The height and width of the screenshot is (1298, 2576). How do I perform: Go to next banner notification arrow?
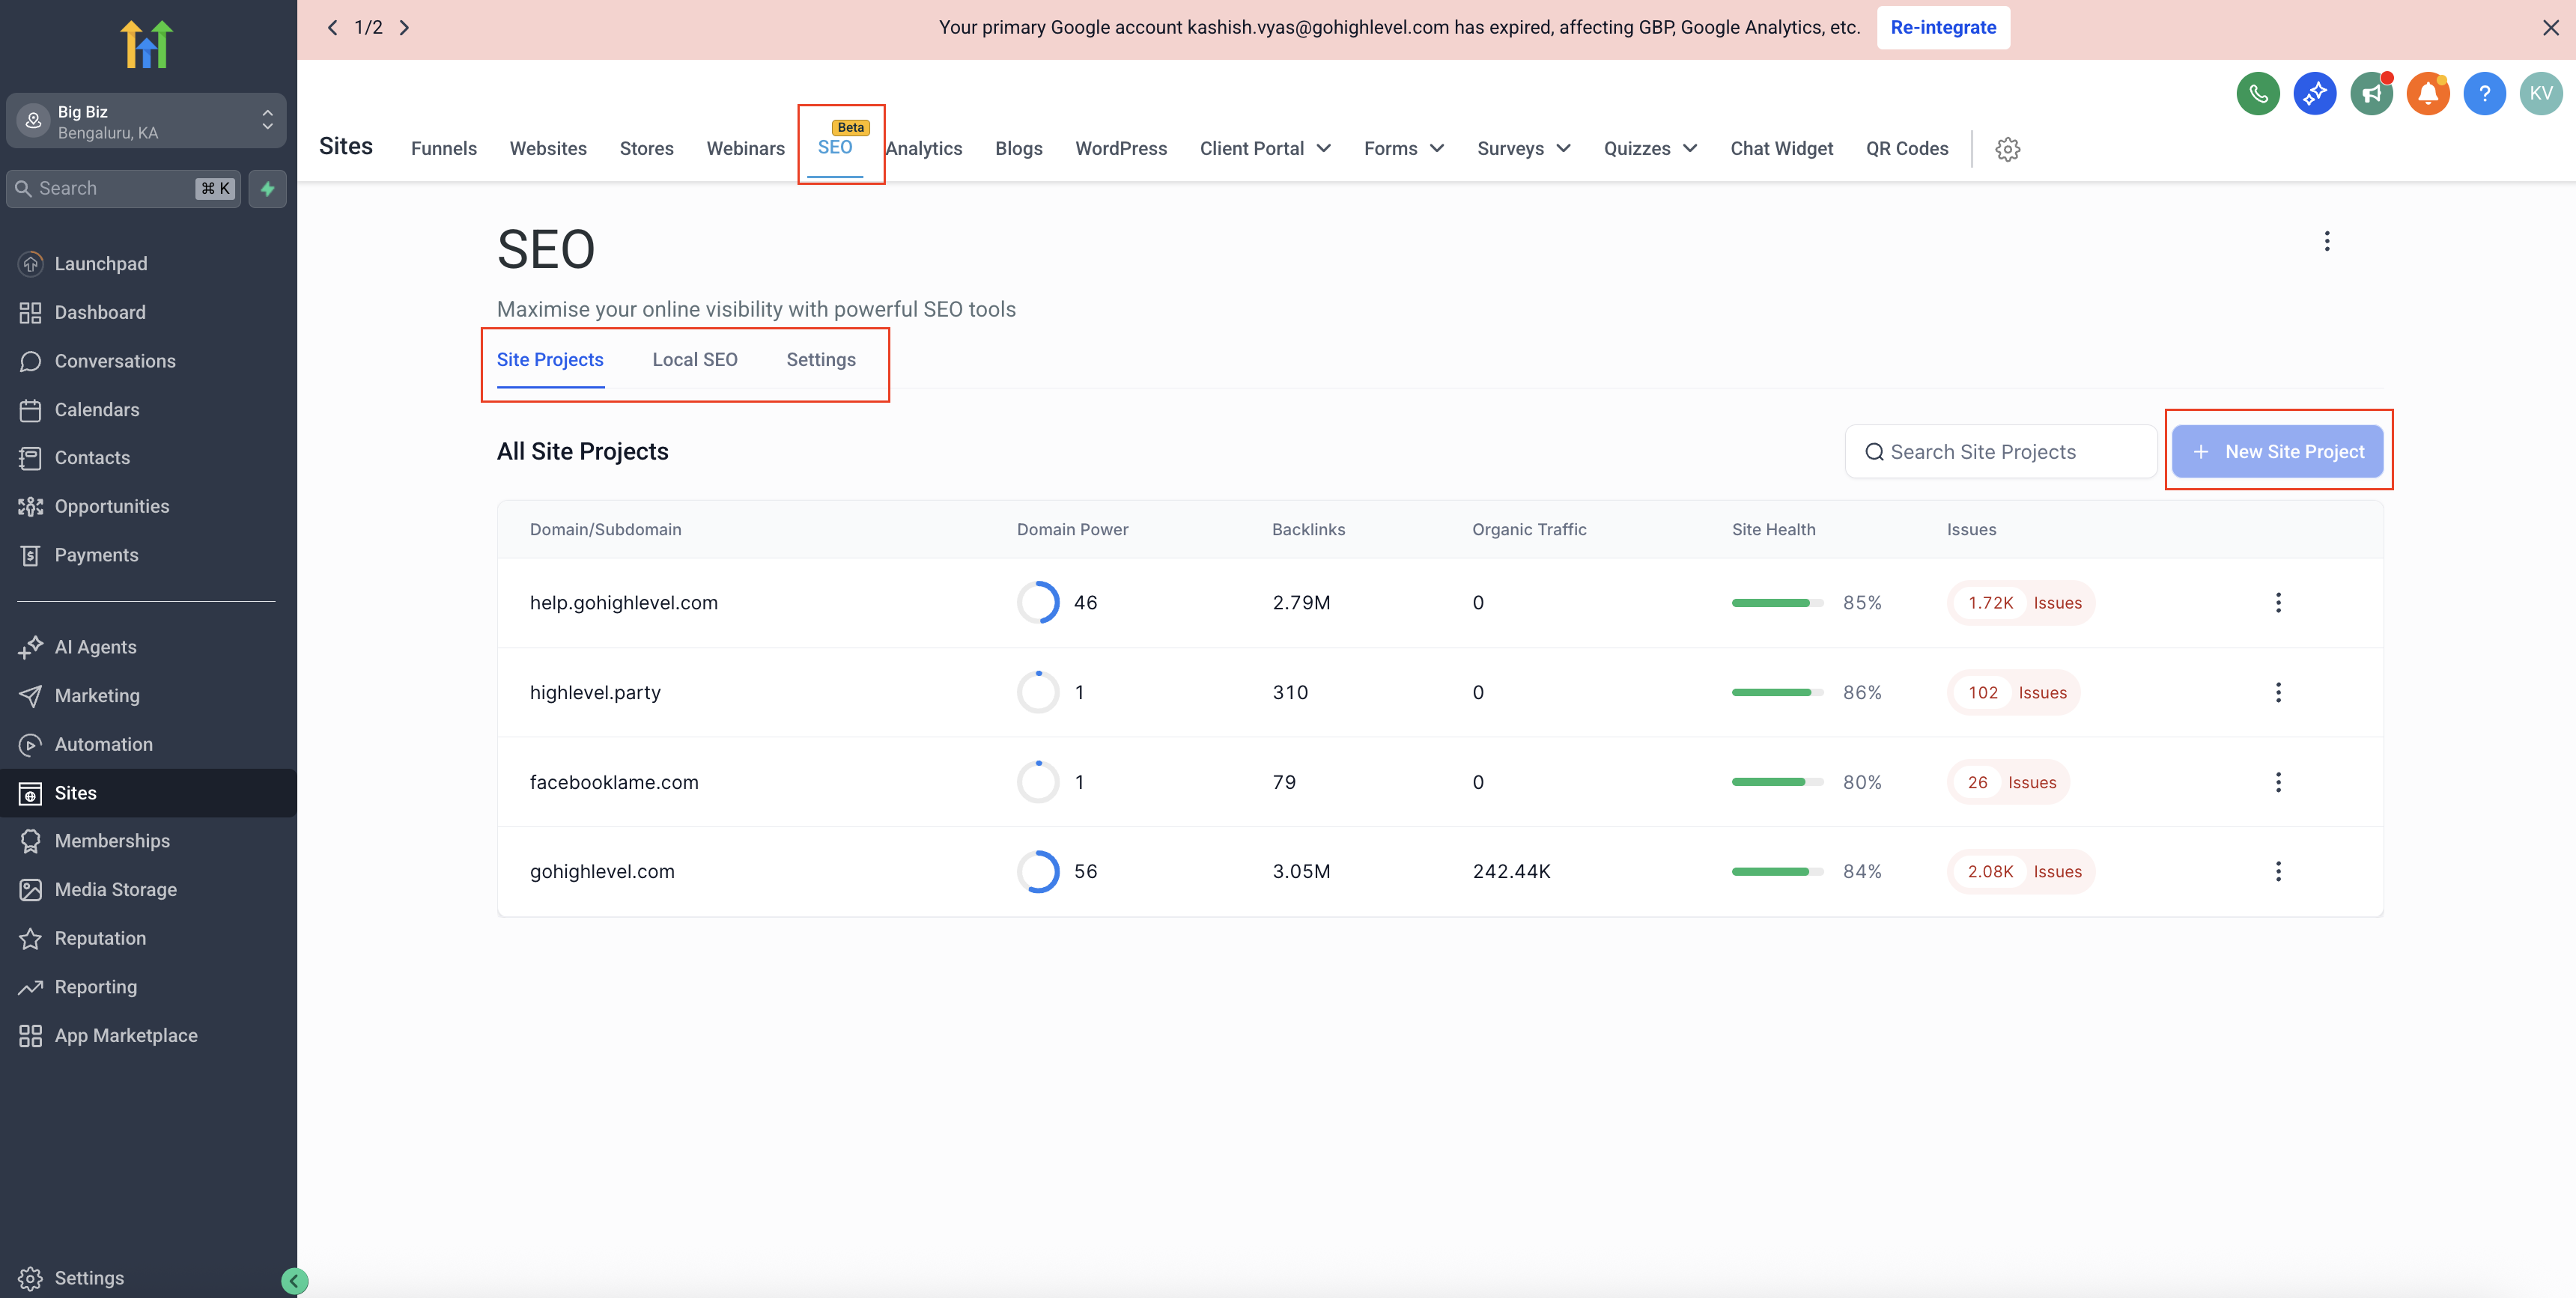pyautogui.click(x=405, y=28)
